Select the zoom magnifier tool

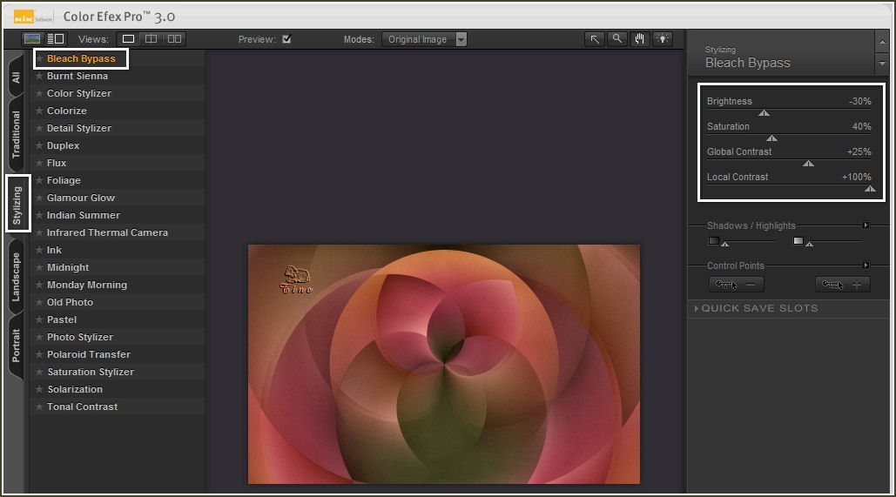(617, 39)
